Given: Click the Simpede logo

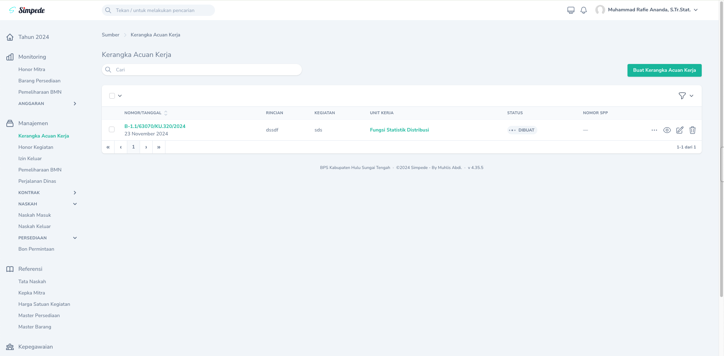Looking at the screenshot, I should (x=27, y=10).
